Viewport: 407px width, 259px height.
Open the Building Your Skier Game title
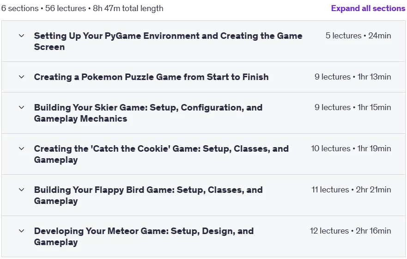pos(148,113)
